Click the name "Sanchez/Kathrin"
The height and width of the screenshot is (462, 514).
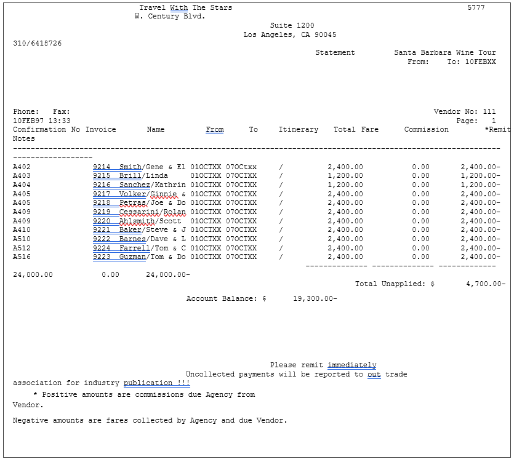(x=153, y=185)
